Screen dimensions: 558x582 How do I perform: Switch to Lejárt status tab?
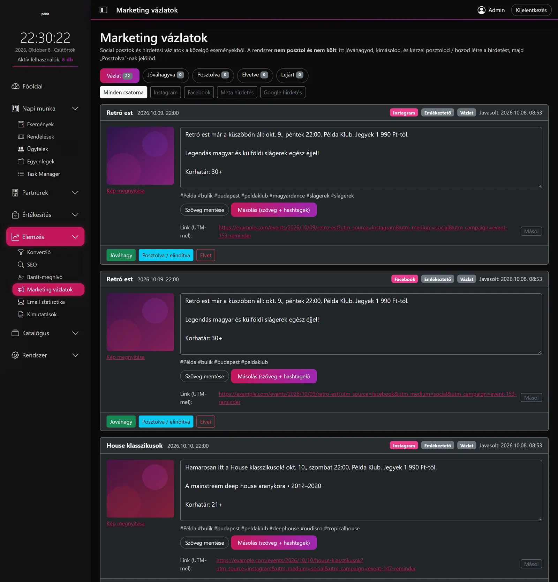pos(292,75)
